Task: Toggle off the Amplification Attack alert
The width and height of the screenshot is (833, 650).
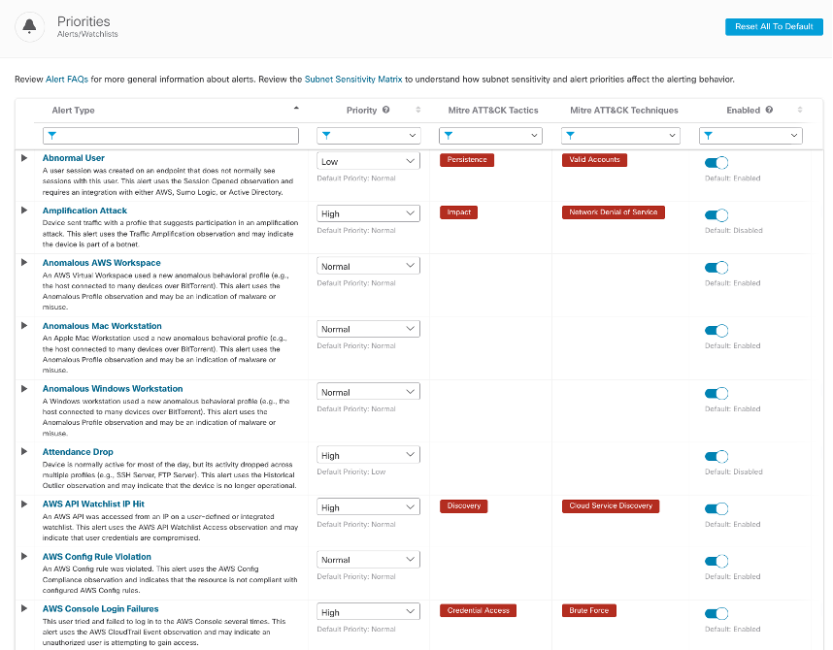Action: pos(716,215)
